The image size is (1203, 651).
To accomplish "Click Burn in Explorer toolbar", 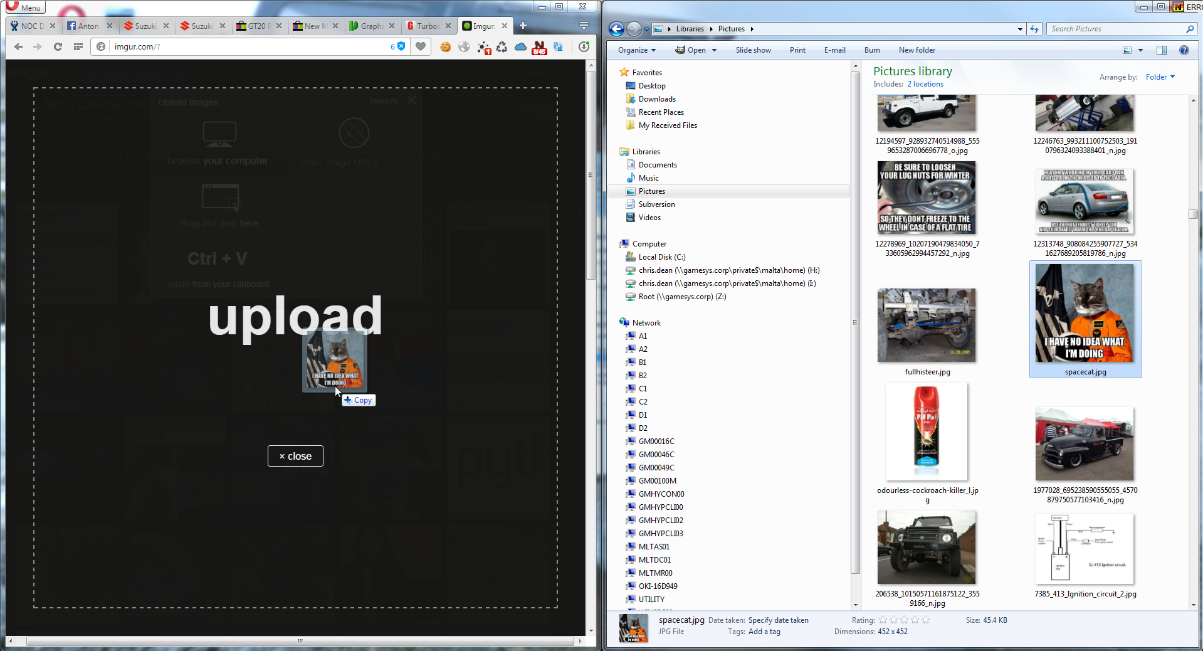I will click(872, 50).
